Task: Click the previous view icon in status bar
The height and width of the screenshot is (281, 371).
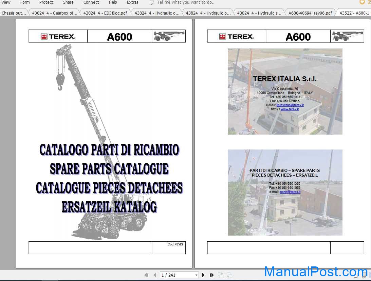Action: (x=221, y=275)
